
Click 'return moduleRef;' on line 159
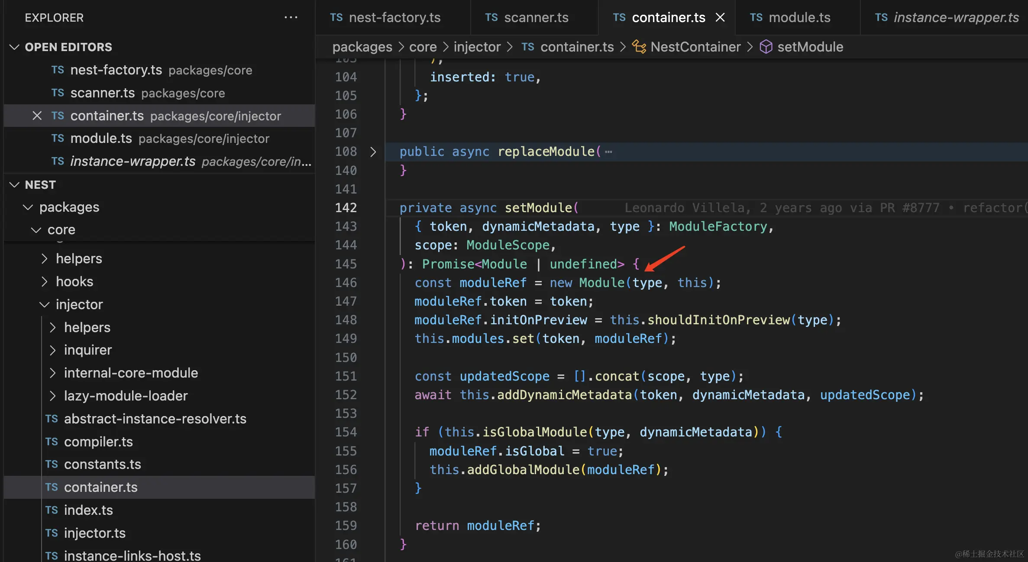478,526
